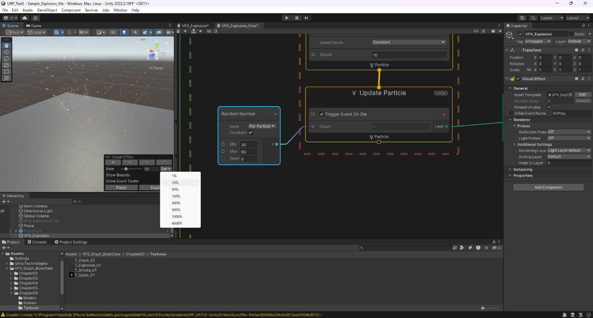This screenshot has width=593, height=318.
Task: Open search in Project window icon
Action: tap(454, 248)
